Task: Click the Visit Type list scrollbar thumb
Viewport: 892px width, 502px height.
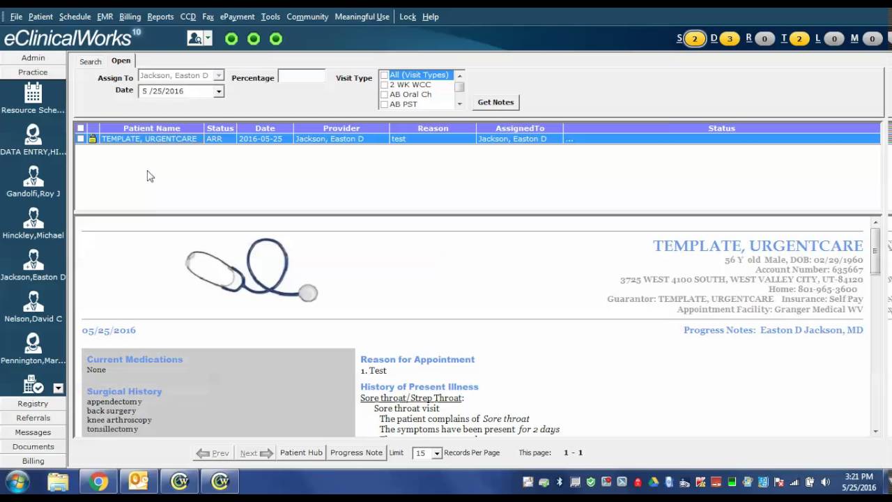Action: 459,87
